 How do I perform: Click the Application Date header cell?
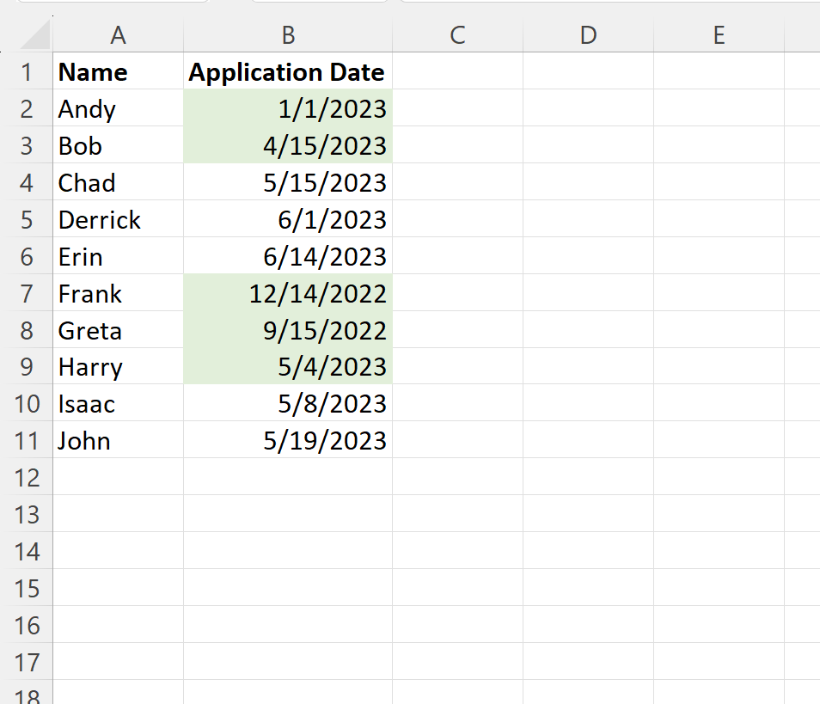point(288,71)
